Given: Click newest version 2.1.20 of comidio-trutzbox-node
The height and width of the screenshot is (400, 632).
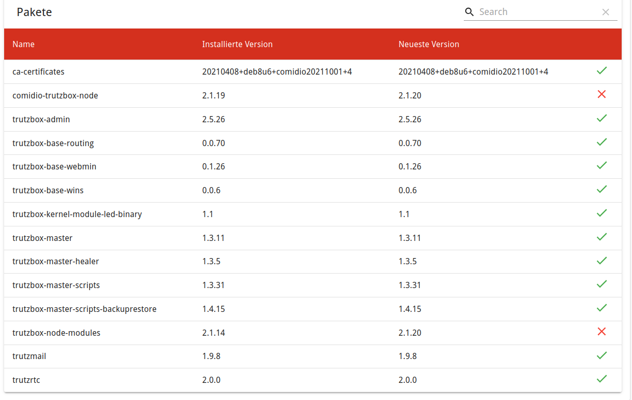Looking at the screenshot, I should click(x=410, y=95).
